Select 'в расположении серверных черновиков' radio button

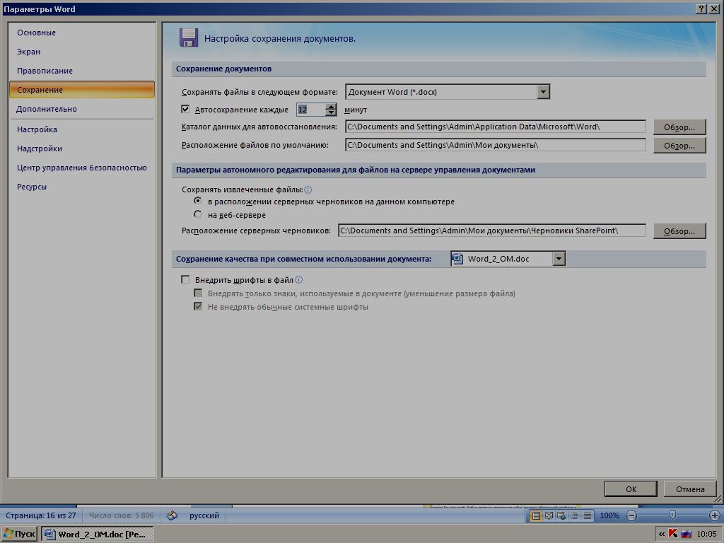click(x=198, y=201)
